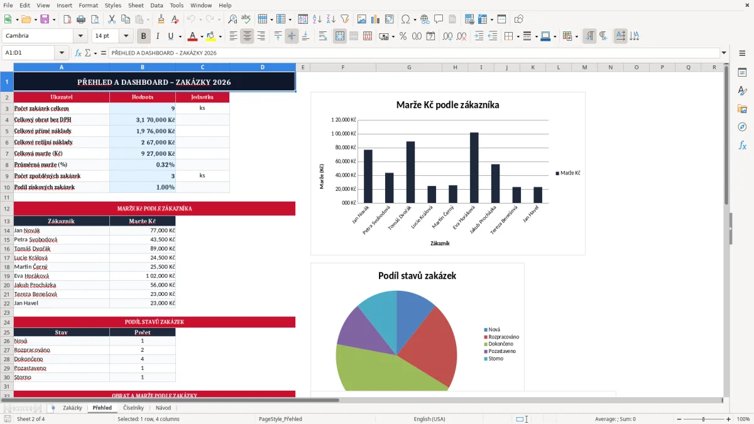Image resolution: width=754 pixels, height=424 pixels.
Task: Toggle Wrap Text button
Action: (x=323, y=36)
